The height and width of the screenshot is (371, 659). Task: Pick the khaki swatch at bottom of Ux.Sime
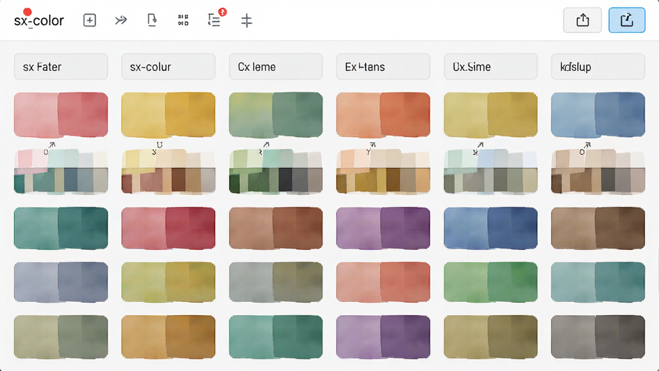(490, 337)
